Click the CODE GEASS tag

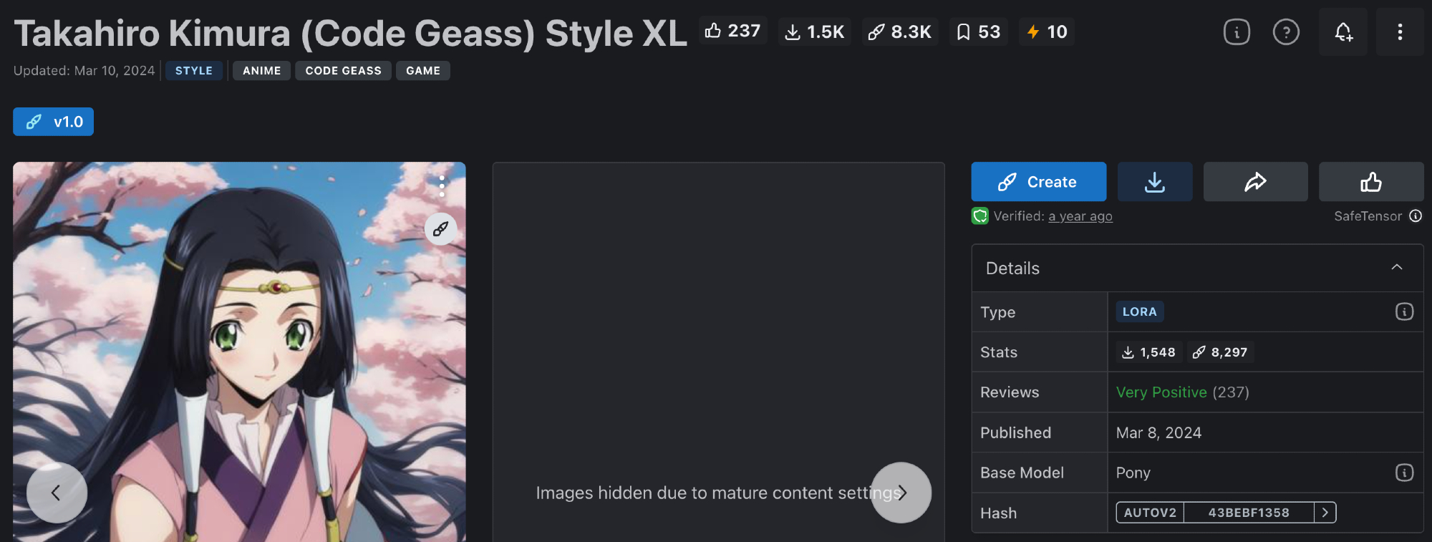(x=343, y=71)
